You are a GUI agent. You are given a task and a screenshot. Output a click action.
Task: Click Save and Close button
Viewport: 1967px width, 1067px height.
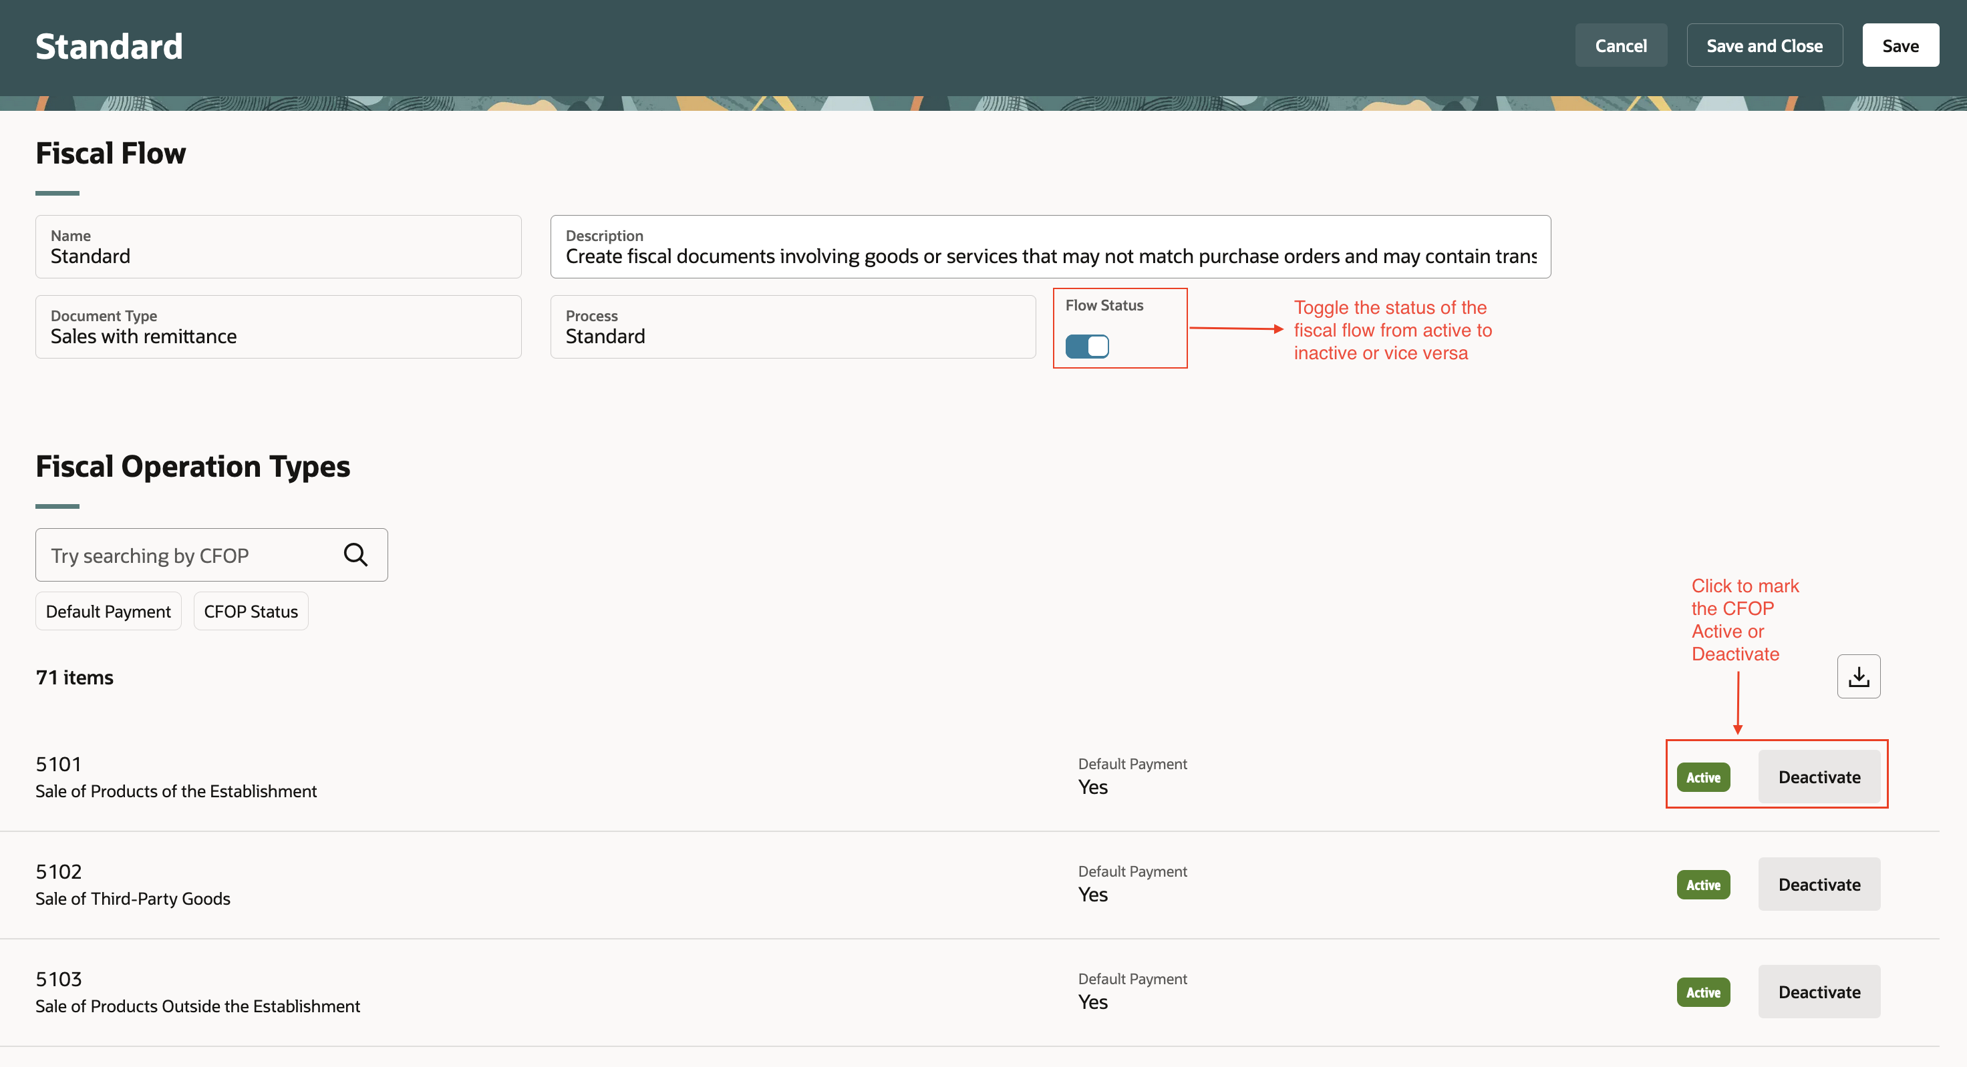(x=1764, y=46)
